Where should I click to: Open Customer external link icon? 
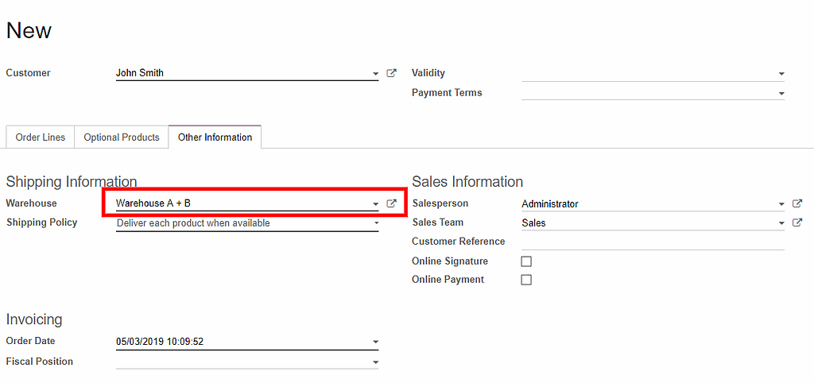click(x=391, y=73)
